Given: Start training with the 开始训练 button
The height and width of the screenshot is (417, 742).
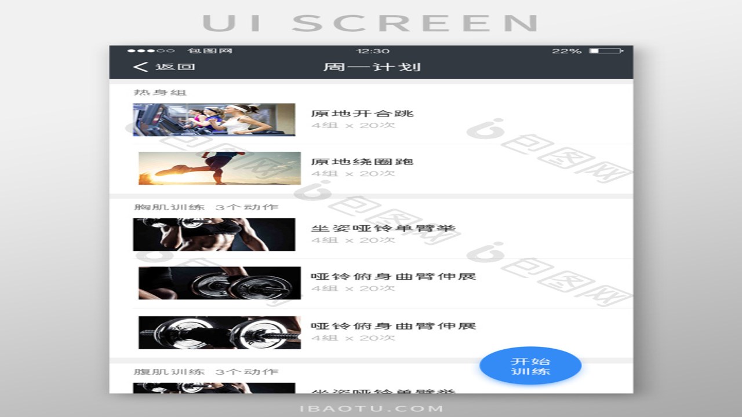Looking at the screenshot, I should [530, 366].
